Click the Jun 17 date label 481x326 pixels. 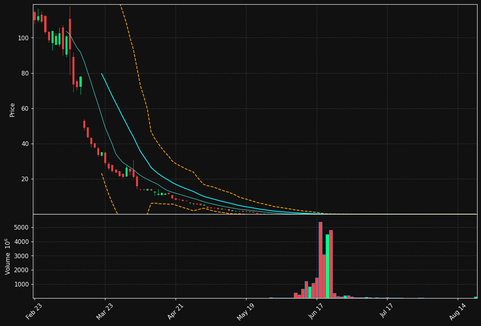point(316,311)
